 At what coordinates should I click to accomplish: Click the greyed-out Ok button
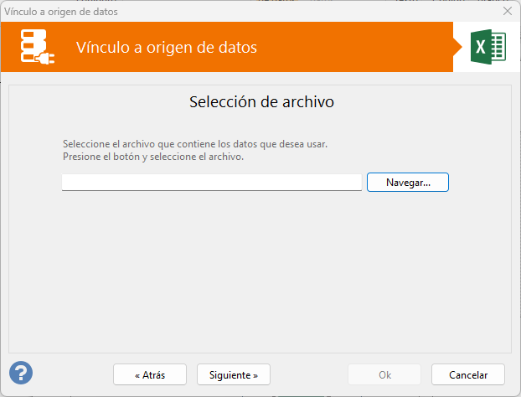[x=384, y=374]
